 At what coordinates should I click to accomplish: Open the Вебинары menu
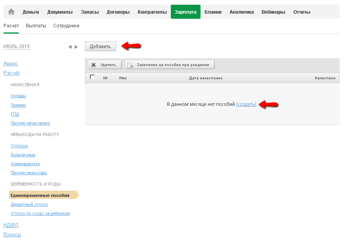click(x=273, y=12)
